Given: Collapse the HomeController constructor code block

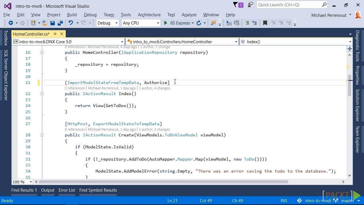Looking at the screenshot, I should [42, 52].
